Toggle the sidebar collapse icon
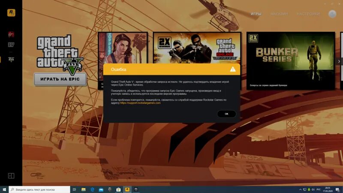The height and width of the screenshot is (193, 343). pyautogui.click(x=11, y=176)
